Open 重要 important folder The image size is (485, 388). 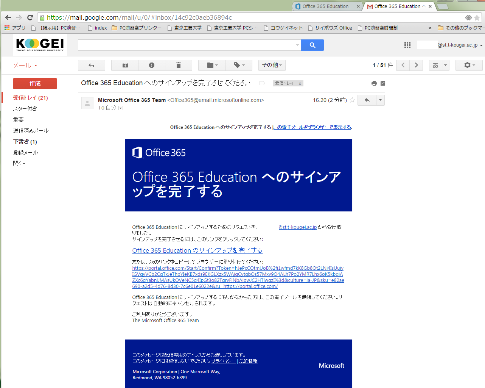(x=18, y=120)
